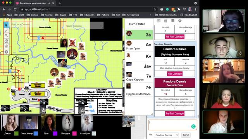Open Other Bookmarks folder
The width and height of the screenshot is (248, 139).
(x=166, y=15)
